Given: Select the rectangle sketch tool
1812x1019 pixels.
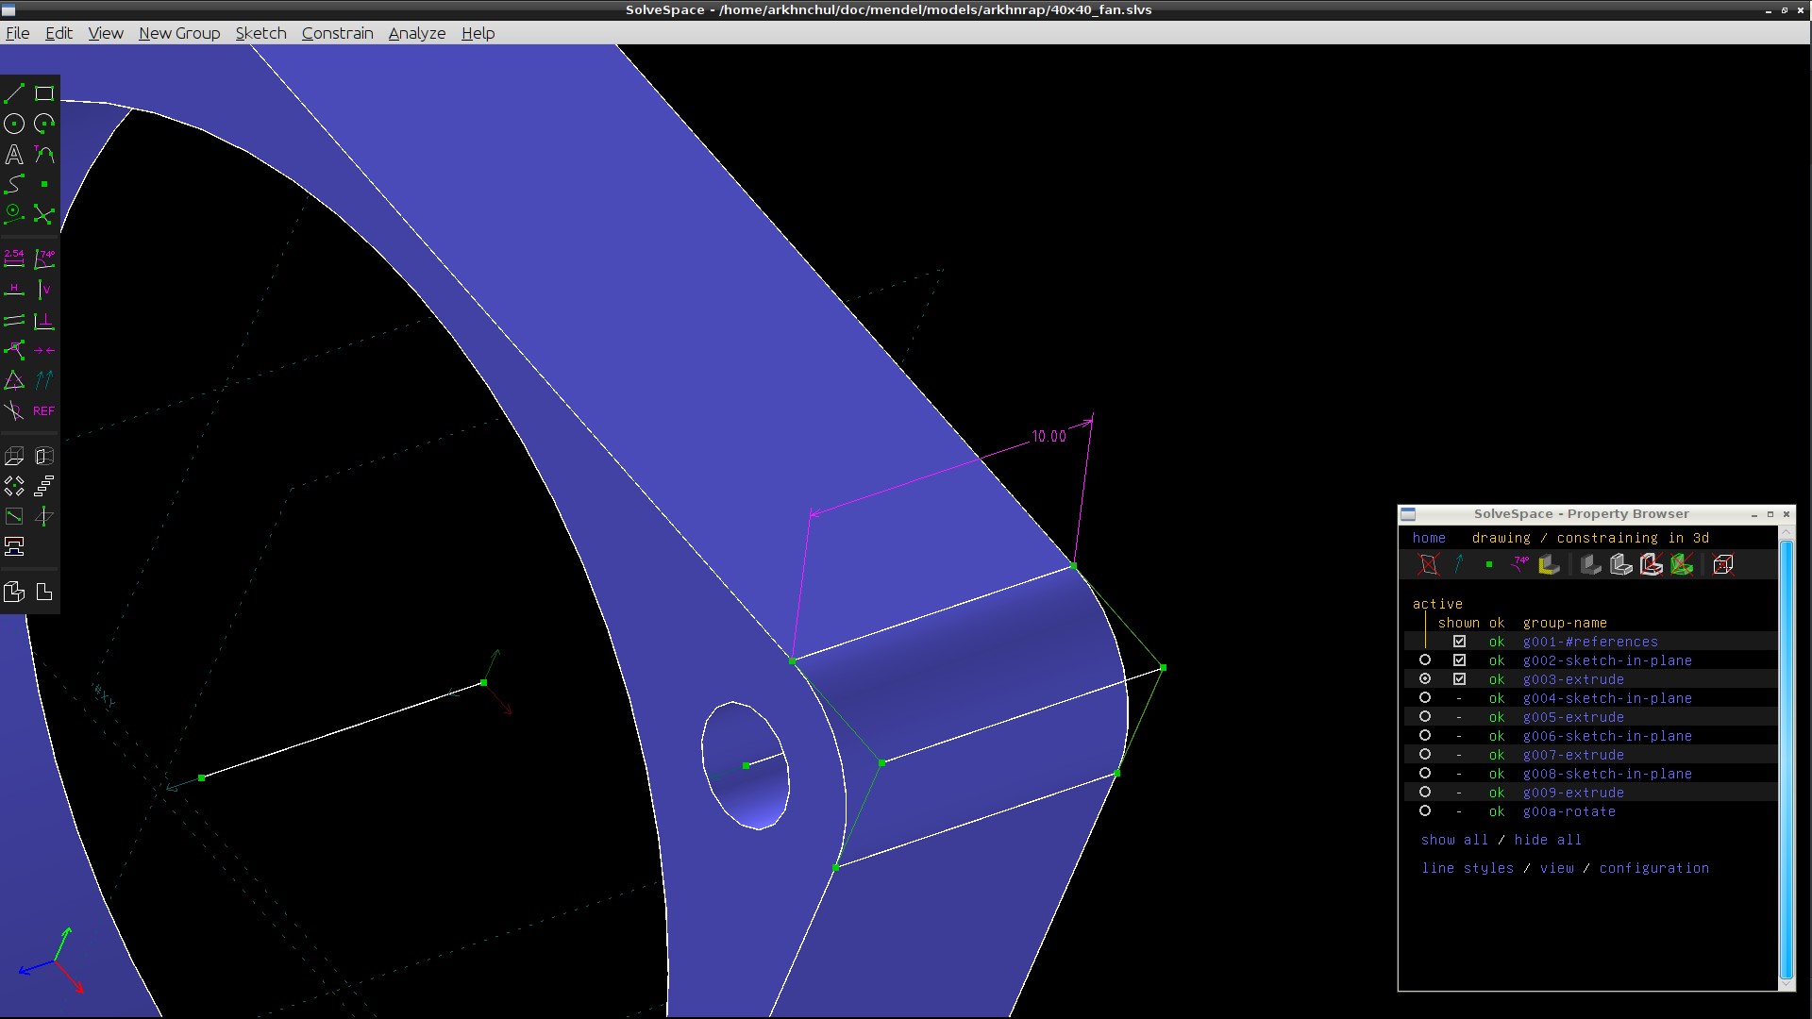Looking at the screenshot, I should (44, 93).
